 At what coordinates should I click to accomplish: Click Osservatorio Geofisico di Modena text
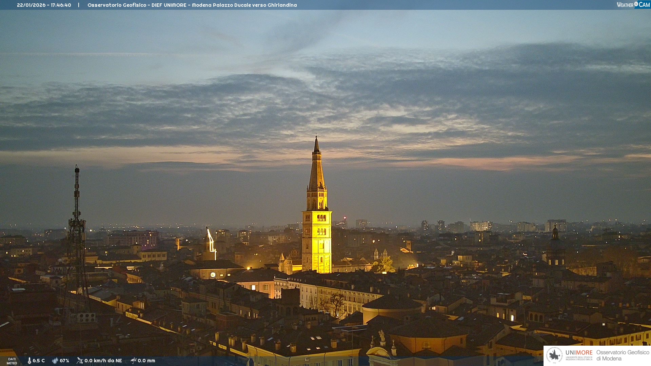623,355
